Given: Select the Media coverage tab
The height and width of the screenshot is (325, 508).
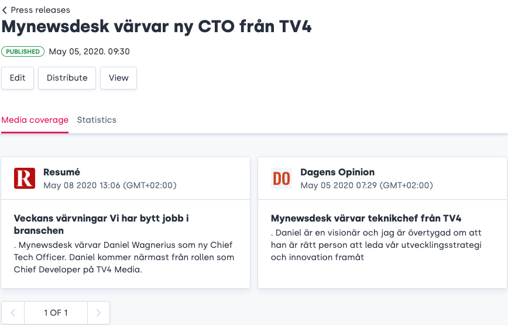Looking at the screenshot, I should tap(35, 120).
